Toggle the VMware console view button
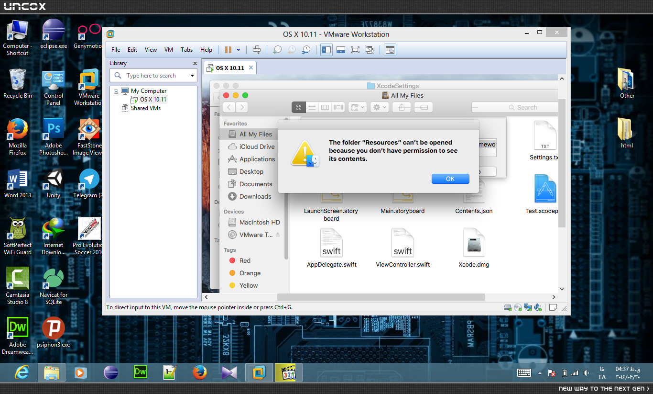Image resolution: width=653 pixels, height=394 pixels. click(390, 50)
